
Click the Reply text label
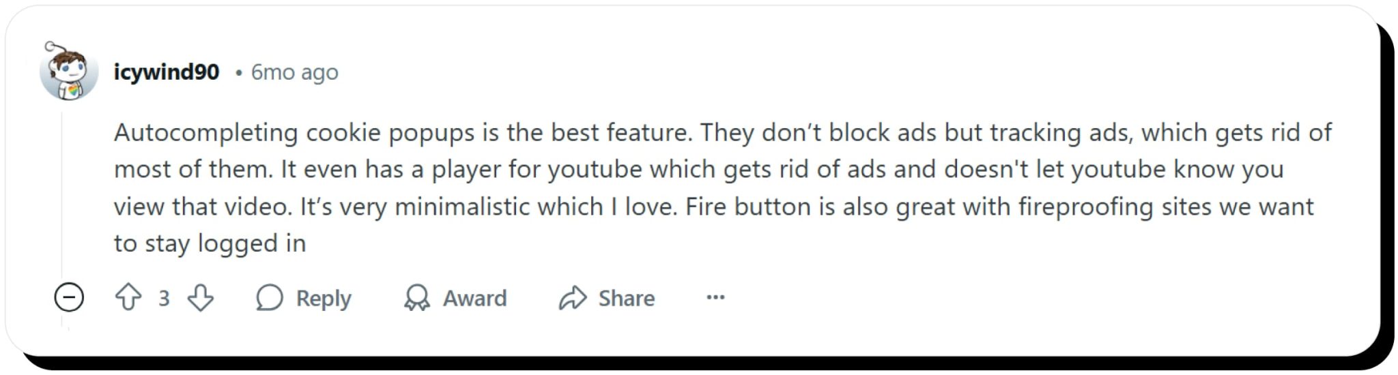(x=324, y=298)
